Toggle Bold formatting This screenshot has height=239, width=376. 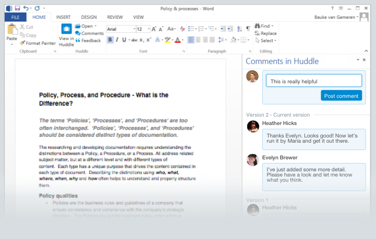(x=110, y=40)
